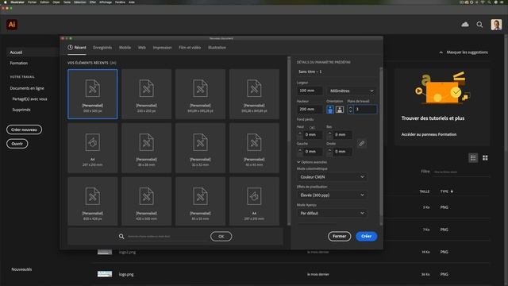The height and width of the screenshot is (286, 508).
Task: Click the magnifier icon in template search
Action: (121, 237)
